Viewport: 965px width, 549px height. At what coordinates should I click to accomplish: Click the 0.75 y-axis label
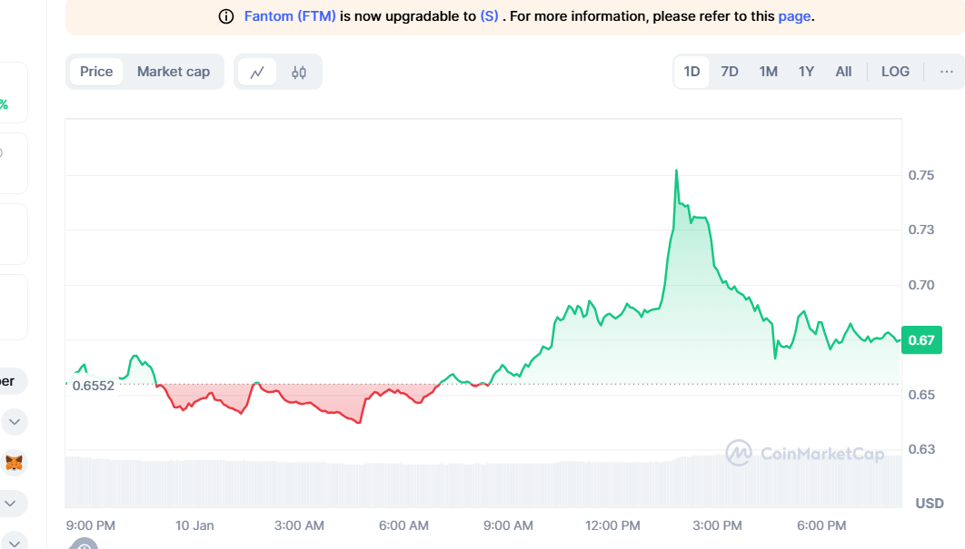click(920, 175)
